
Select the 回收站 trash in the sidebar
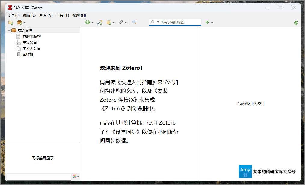click(x=27, y=54)
